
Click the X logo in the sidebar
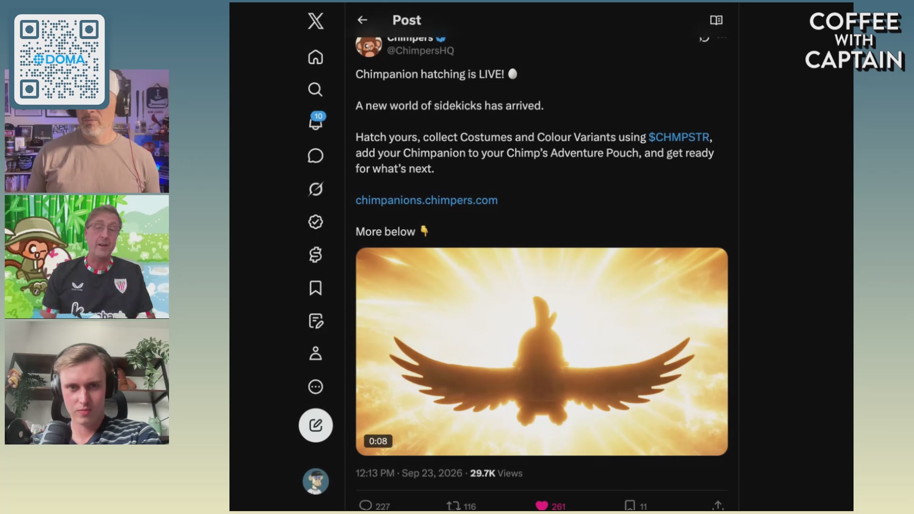316,21
